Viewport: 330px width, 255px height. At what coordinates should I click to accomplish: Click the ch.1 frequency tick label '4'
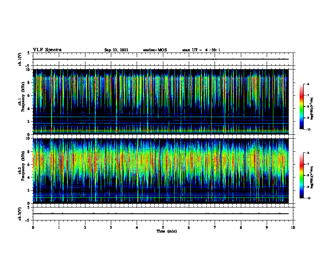(x=29, y=109)
